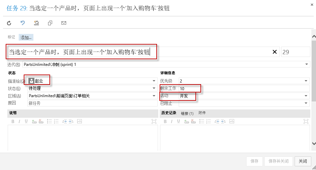Click the undo changes icon

(23, 23)
